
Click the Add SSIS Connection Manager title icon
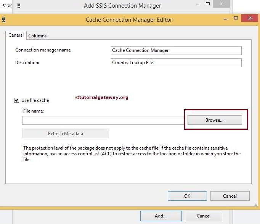[x=19, y=5]
